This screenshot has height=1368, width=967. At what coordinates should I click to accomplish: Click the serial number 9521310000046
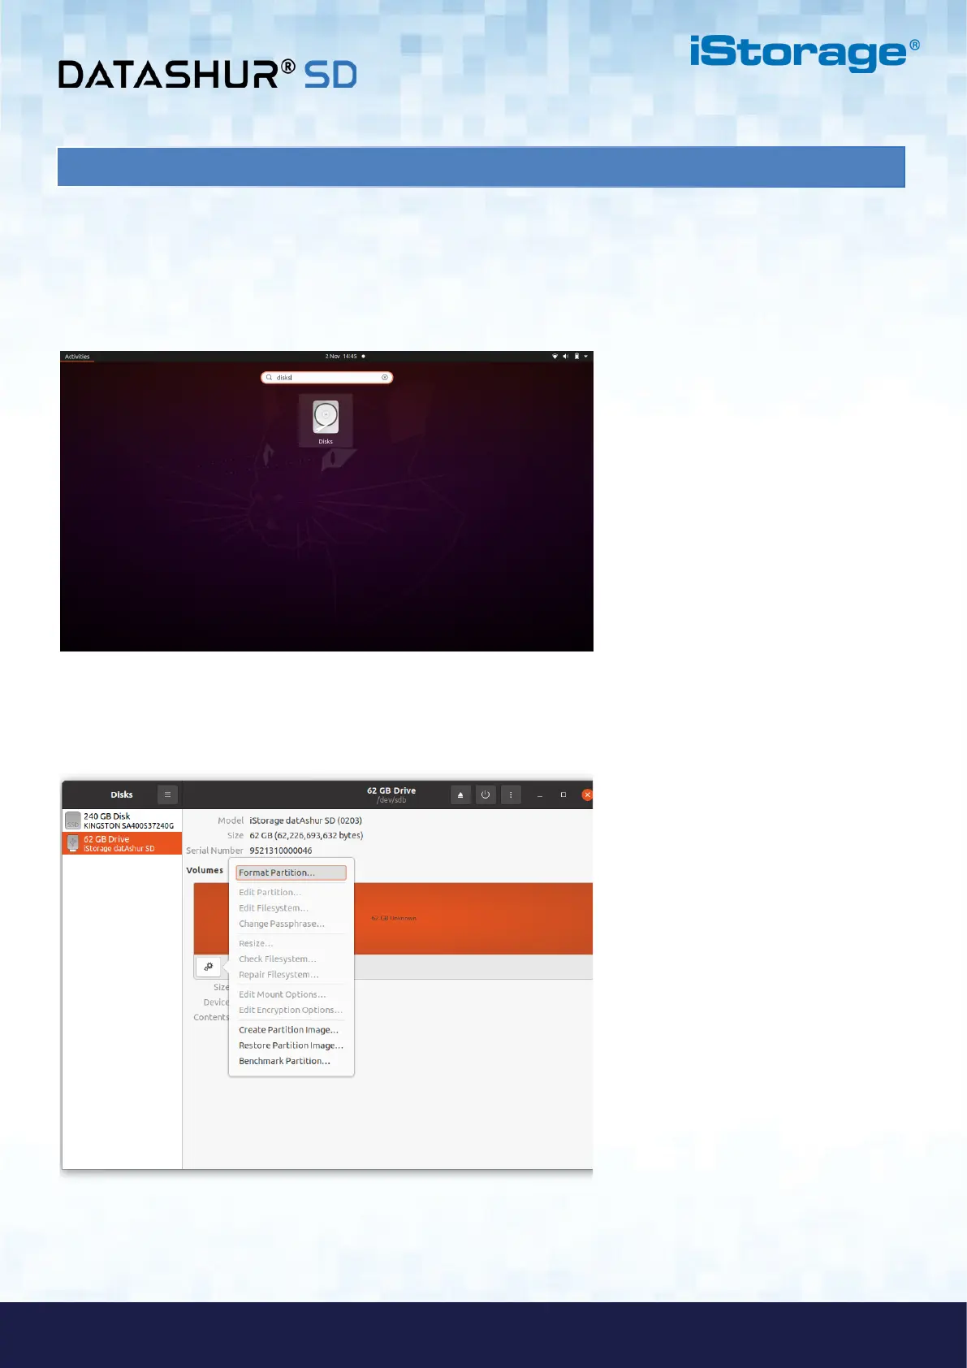coord(281,851)
